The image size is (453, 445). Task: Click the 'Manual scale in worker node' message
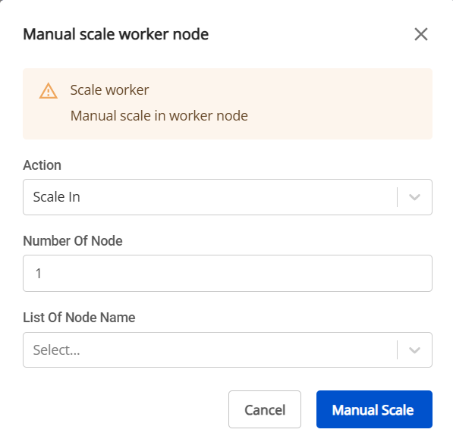pyautogui.click(x=159, y=116)
